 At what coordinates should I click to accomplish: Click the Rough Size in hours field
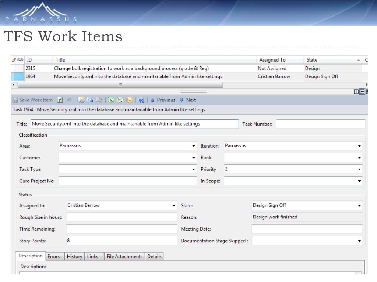(x=121, y=217)
